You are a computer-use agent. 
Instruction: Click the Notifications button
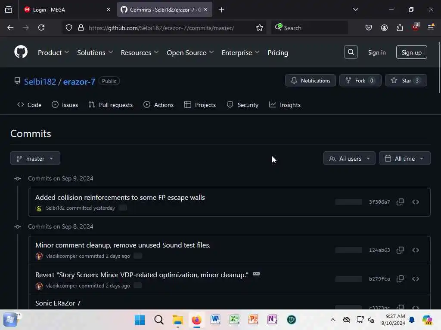(310, 80)
